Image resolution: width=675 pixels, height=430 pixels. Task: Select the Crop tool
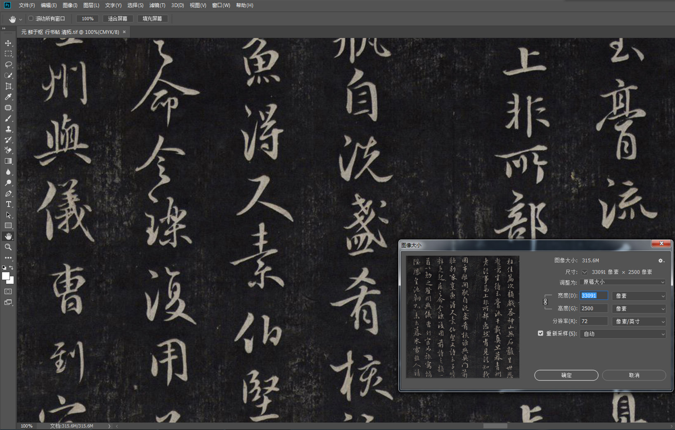pos(8,86)
